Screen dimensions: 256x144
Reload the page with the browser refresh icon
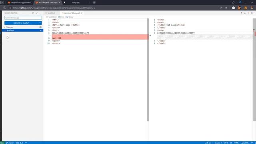pyautogui.click(x=4, y=8)
